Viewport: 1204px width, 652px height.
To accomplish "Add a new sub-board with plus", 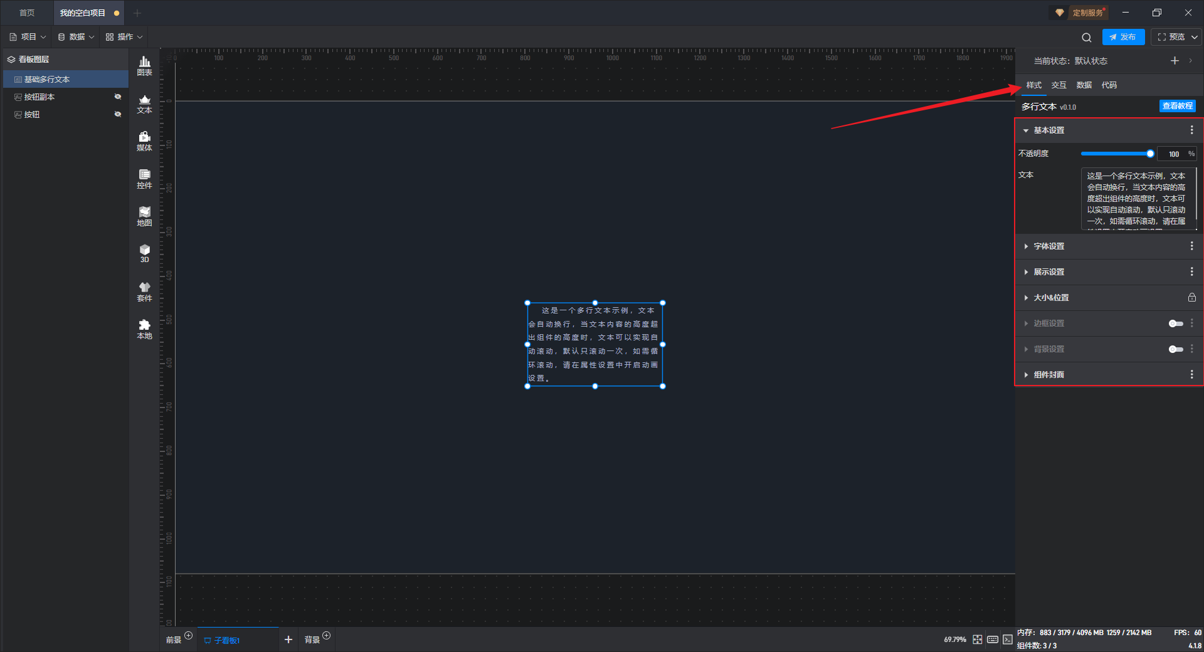I will point(288,639).
